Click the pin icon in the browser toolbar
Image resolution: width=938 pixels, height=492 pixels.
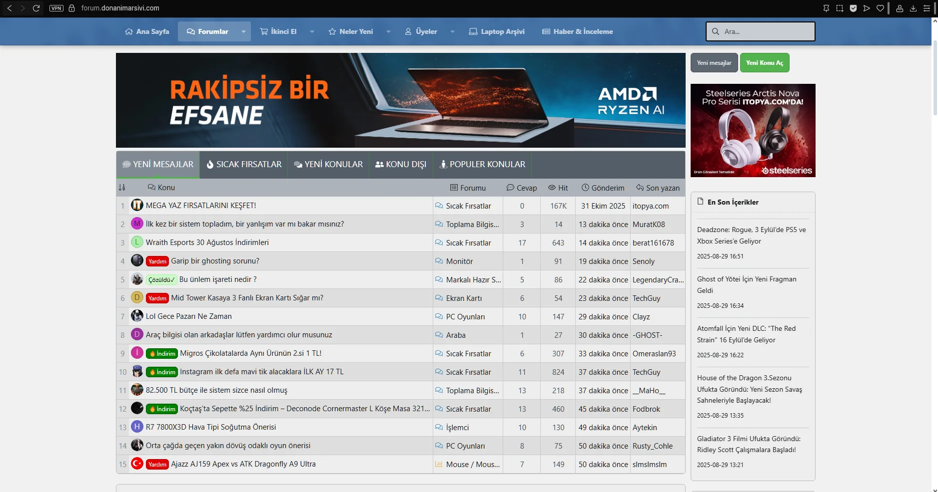(826, 8)
